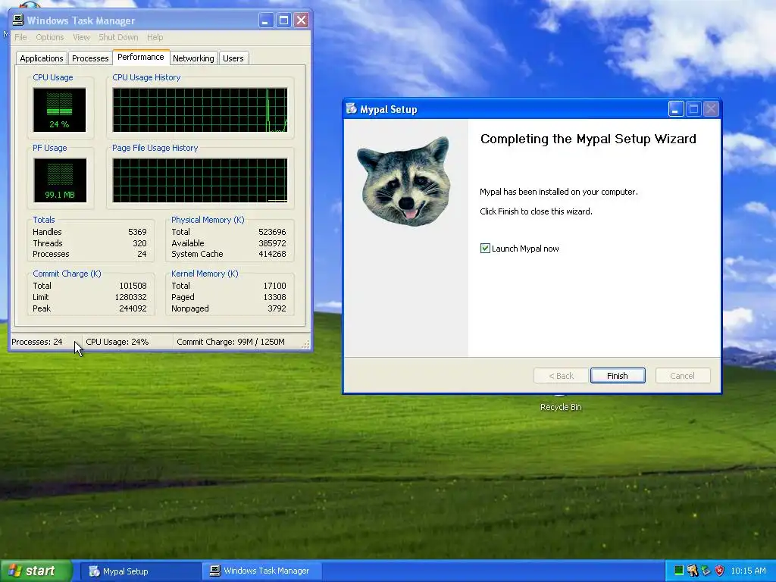Image resolution: width=776 pixels, height=582 pixels.
Task: Click Kernel Memory Paged value 13308
Action: click(x=274, y=297)
